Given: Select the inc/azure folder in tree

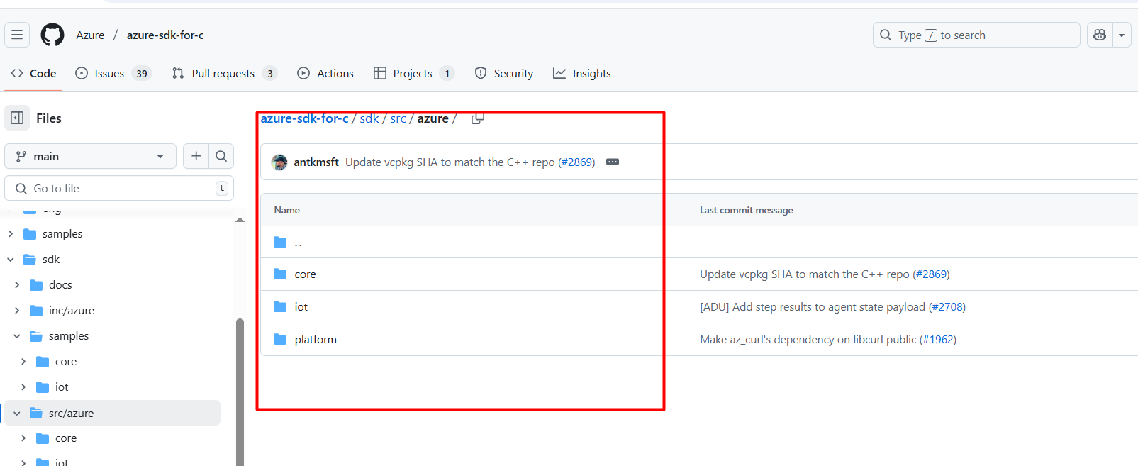Looking at the screenshot, I should [x=71, y=311].
